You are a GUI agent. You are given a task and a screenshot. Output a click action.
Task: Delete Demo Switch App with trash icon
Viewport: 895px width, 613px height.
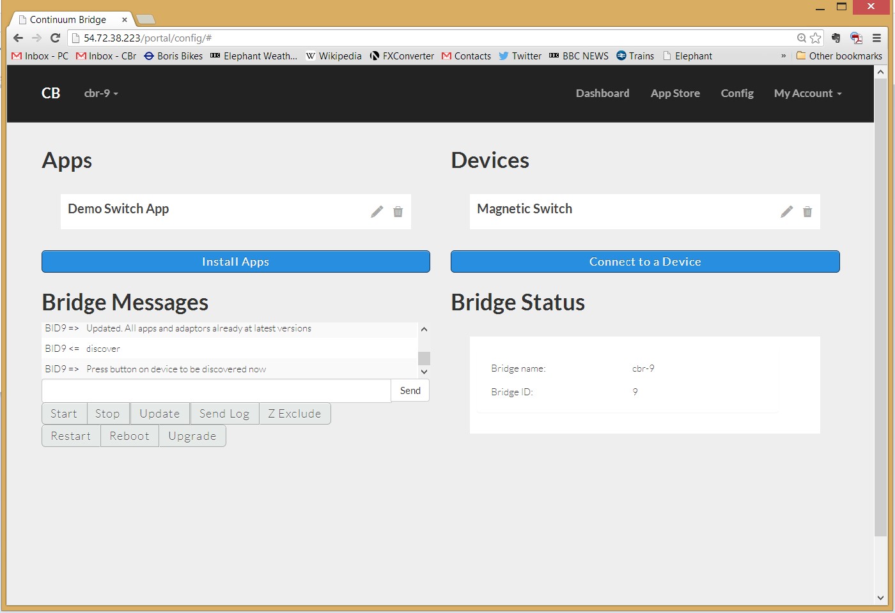[398, 211]
